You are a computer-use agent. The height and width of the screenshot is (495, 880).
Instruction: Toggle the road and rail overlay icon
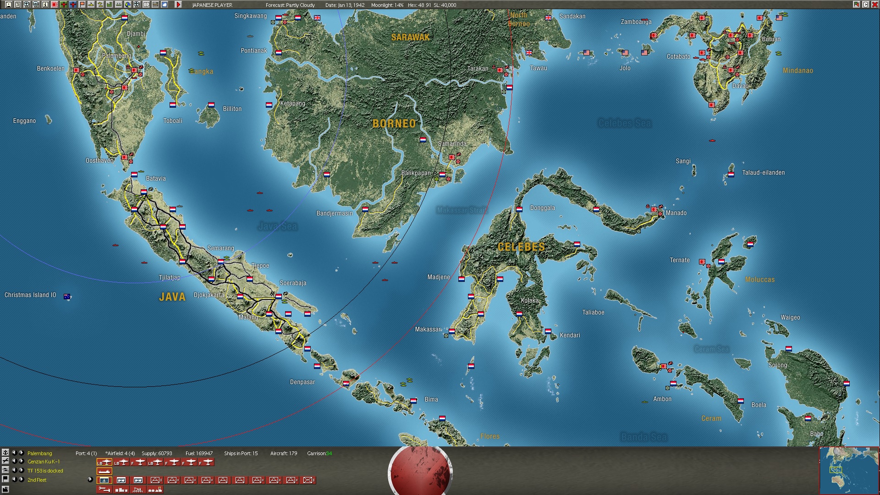coord(155,5)
